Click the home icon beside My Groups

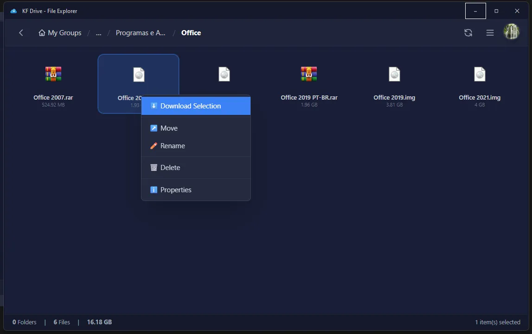[42, 33]
